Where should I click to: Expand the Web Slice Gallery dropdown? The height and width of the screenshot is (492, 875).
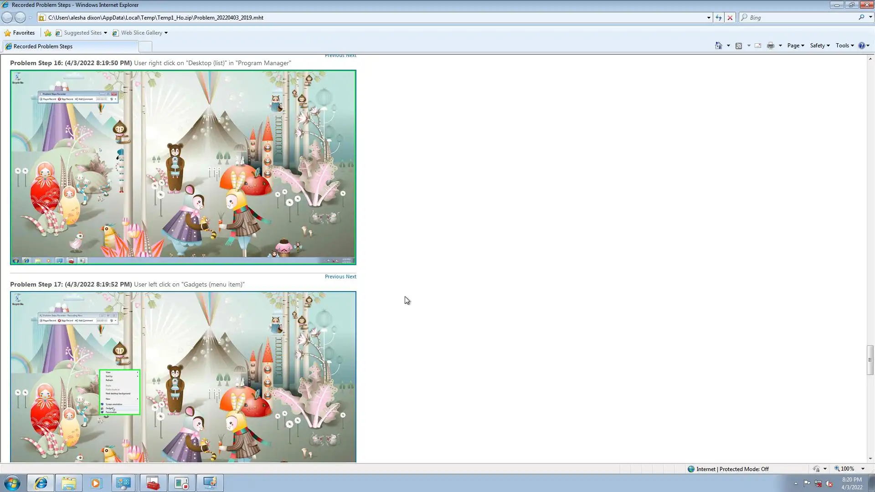166,33
